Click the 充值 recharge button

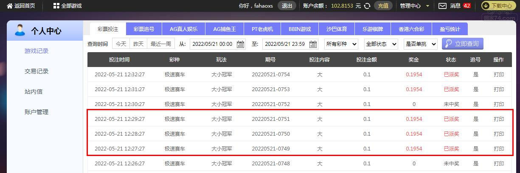pyautogui.click(x=383, y=6)
